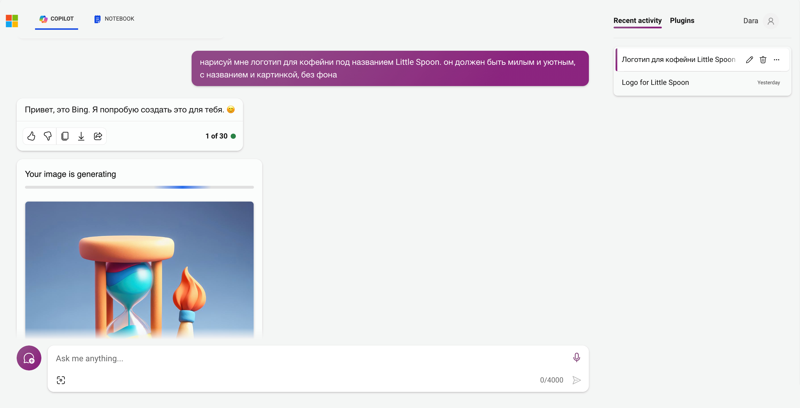Click the camera/image upload icon
This screenshot has width=800, height=408.
(x=61, y=379)
